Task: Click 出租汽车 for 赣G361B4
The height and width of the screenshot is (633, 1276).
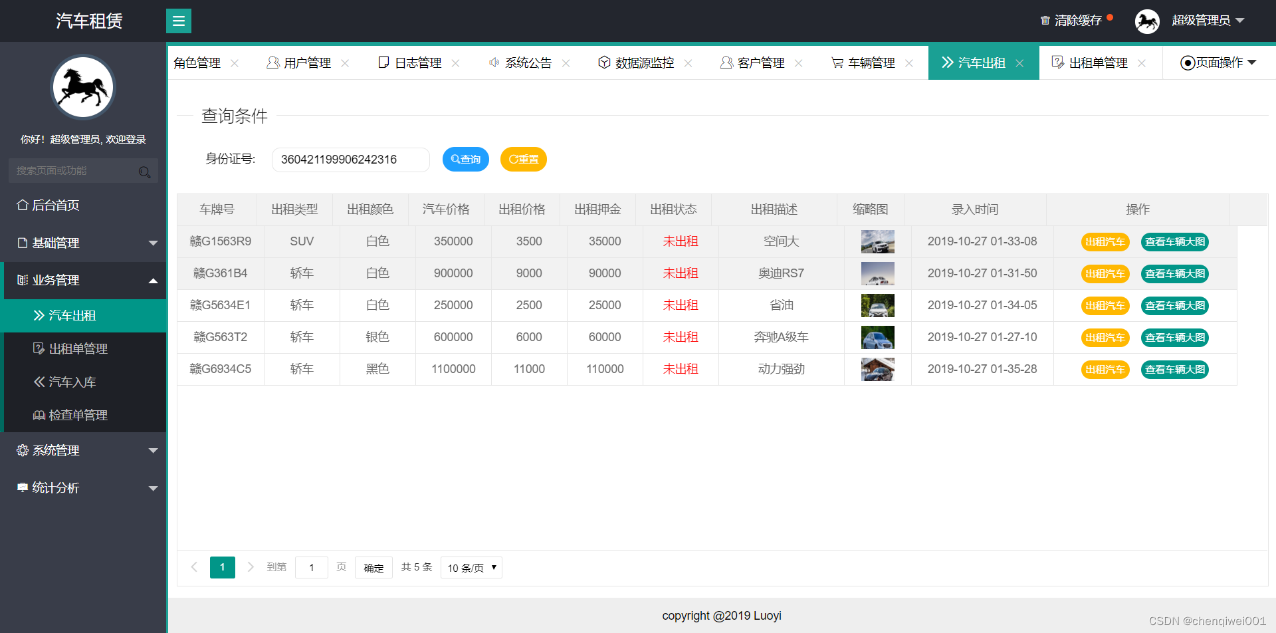Action: (1105, 273)
